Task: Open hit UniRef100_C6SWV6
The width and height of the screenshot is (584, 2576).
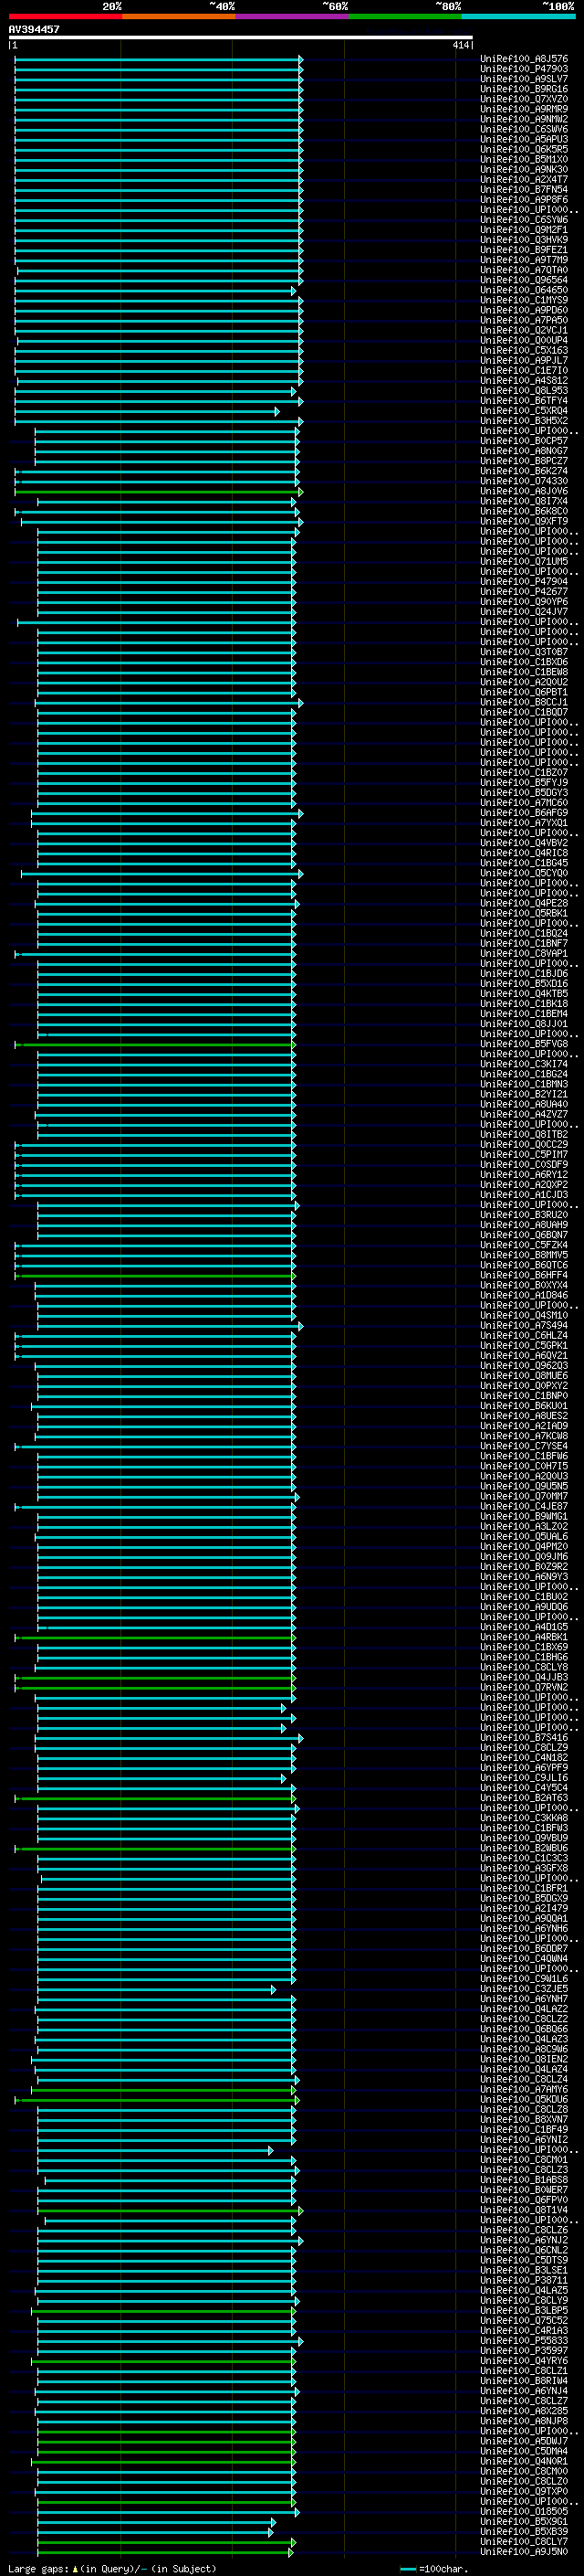Action: [x=524, y=129]
